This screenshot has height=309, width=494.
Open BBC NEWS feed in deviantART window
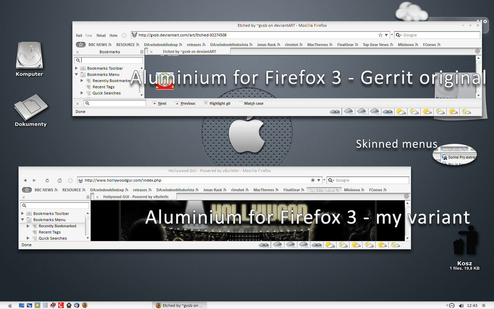click(100, 45)
